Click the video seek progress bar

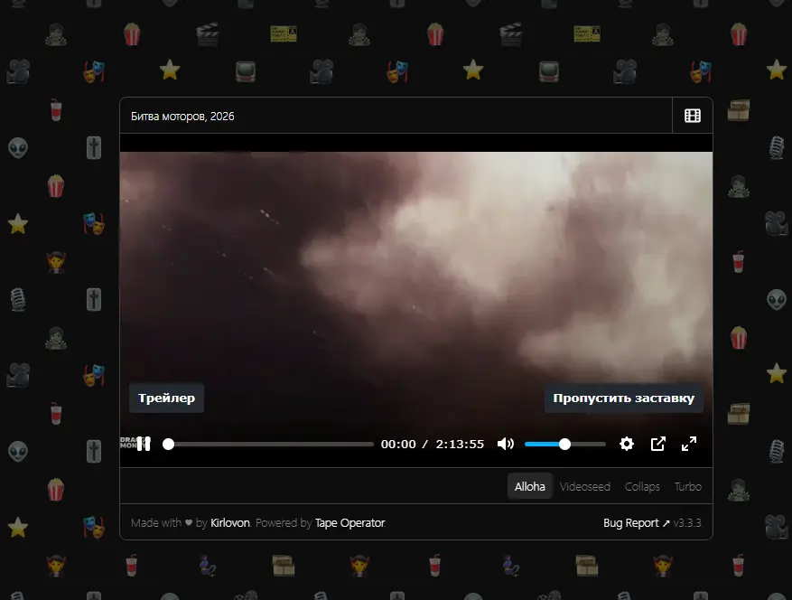(x=268, y=445)
